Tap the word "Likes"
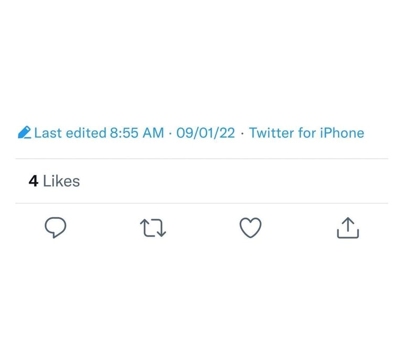This screenshot has width=403, height=362. coord(61,182)
